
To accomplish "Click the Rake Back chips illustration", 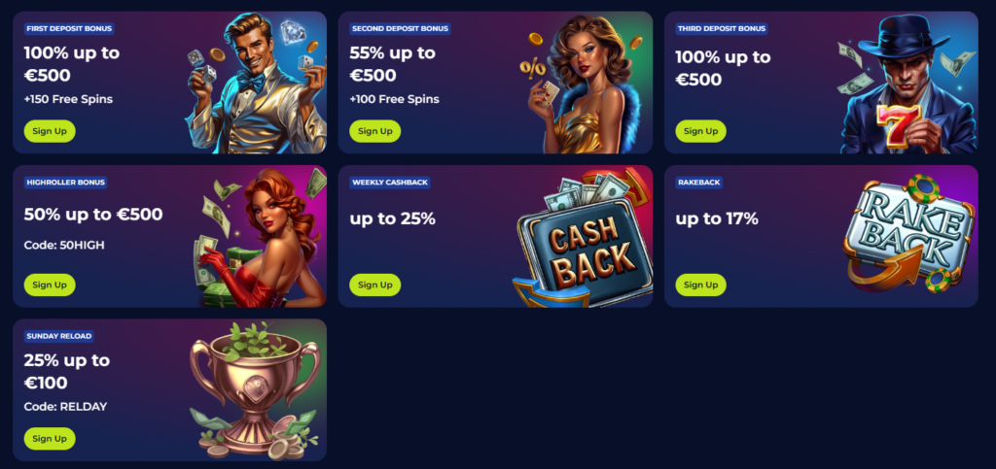I will click(908, 233).
